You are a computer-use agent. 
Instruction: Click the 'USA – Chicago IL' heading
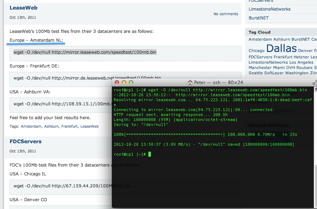click(x=28, y=174)
